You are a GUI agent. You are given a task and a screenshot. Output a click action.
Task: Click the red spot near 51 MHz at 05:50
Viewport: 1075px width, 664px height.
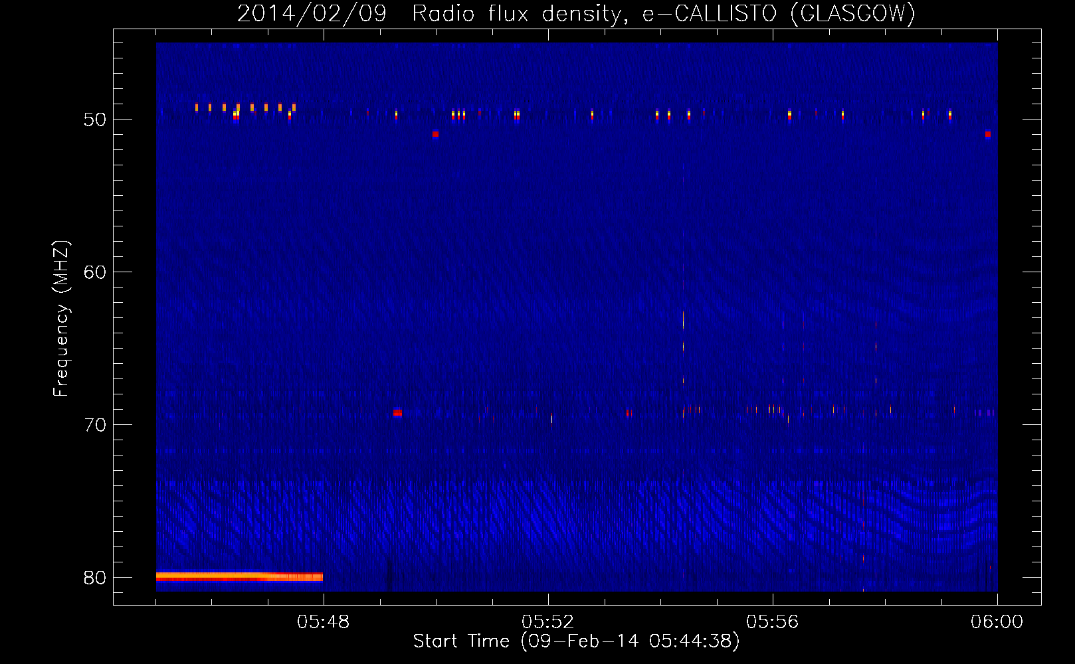click(x=435, y=134)
